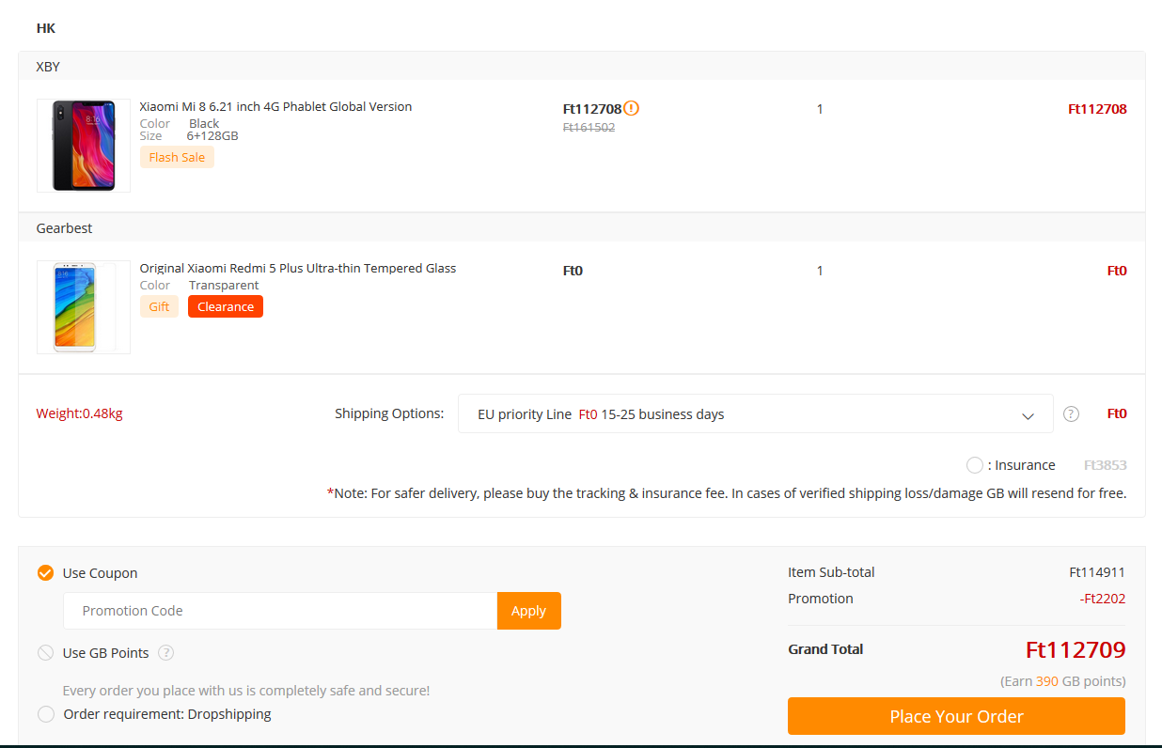Click the tempered glass unit price Ft0
1162x748 pixels.
(x=573, y=271)
